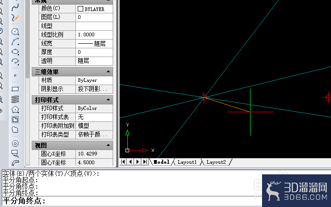This screenshot has height=207, width=331.
Task: Select the Ellipse drawing tool
Action: coord(15,52)
